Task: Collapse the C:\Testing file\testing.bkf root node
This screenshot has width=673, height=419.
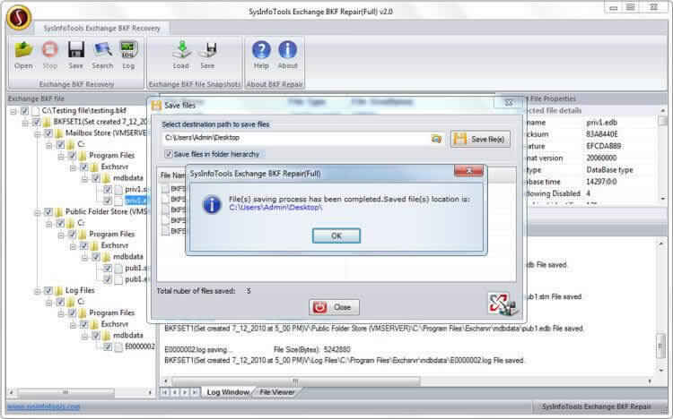Action: [13, 111]
